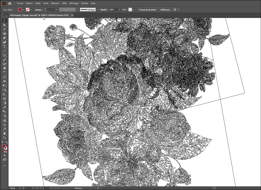
Task: Open the Affichage menu
Action: pos(74,3)
